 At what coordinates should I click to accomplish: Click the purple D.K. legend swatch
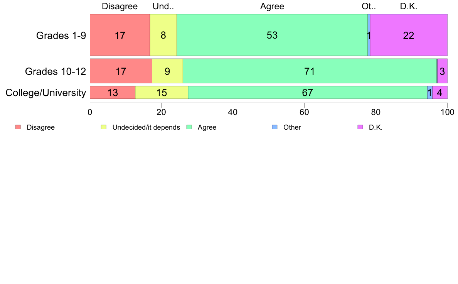pyautogui.click(x=360, y=127)
